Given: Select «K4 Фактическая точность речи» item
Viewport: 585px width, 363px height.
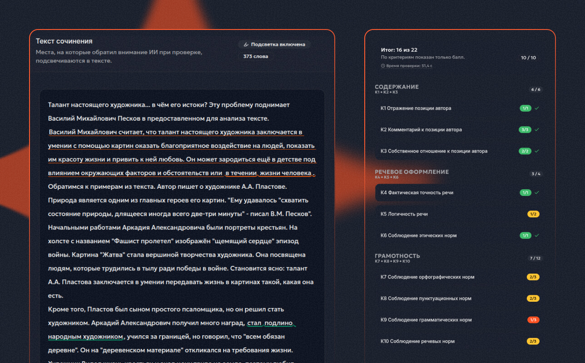Looking at the screenshot, I should pyautogui.click(x=460, y=192).
